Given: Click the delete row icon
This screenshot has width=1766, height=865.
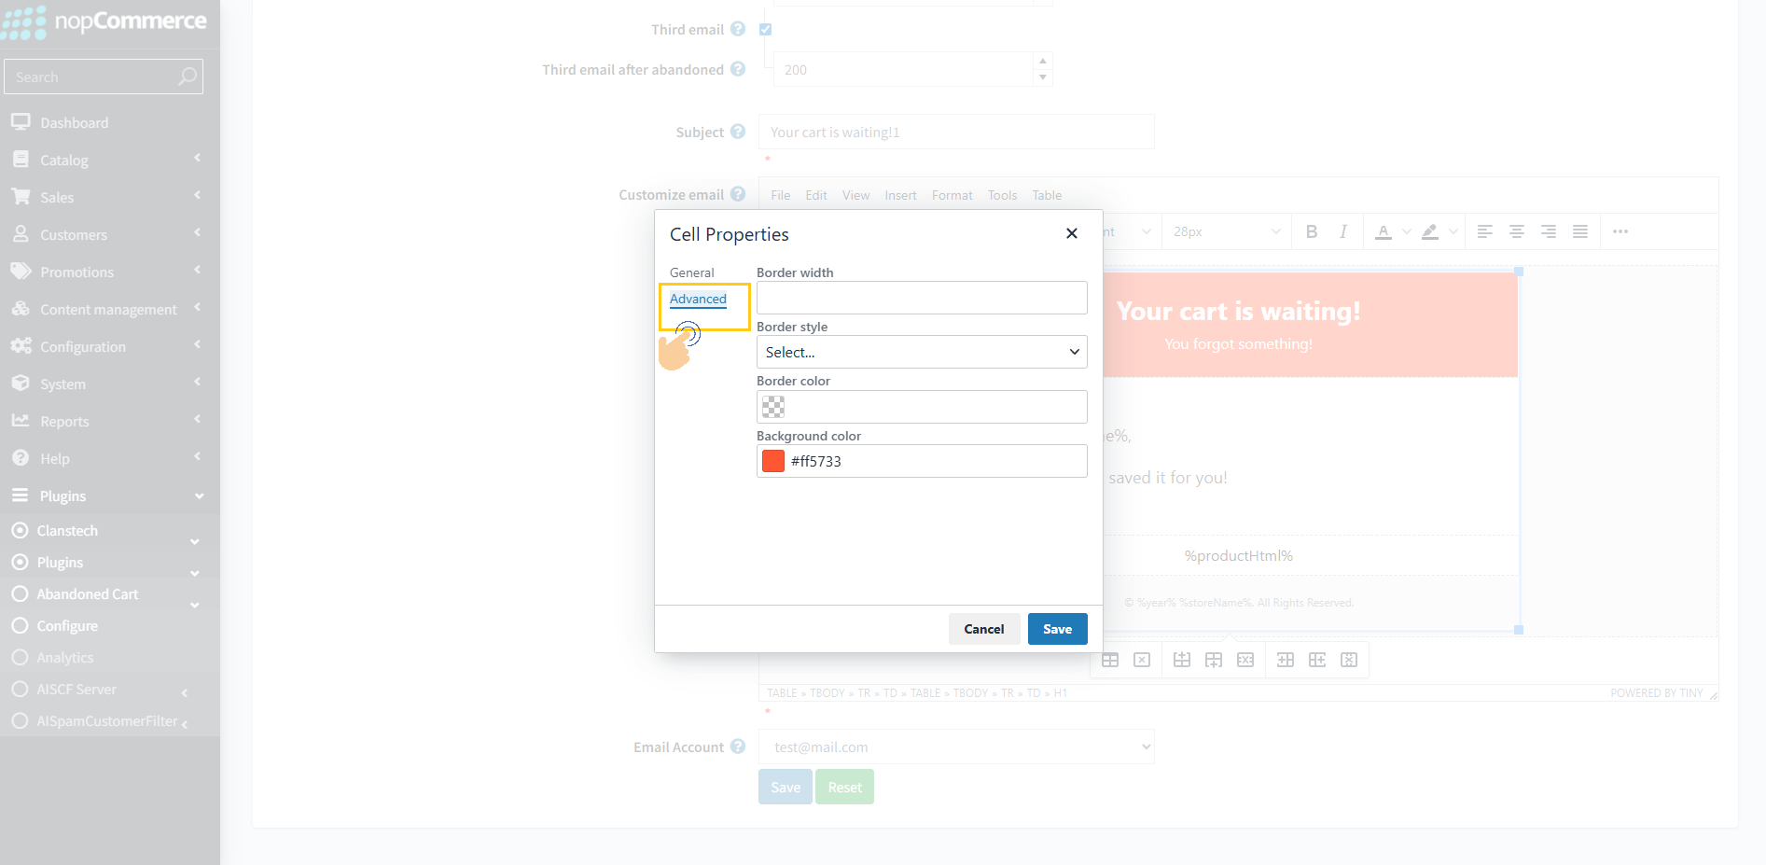Looking at the screenshot, I should pos(1245,660).
